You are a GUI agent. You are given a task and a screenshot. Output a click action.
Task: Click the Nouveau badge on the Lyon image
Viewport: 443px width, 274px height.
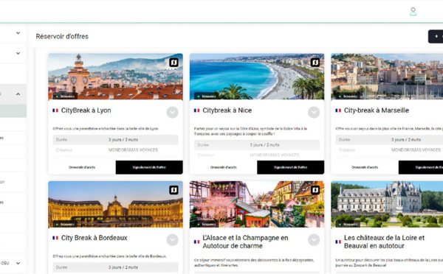[65, 96]
